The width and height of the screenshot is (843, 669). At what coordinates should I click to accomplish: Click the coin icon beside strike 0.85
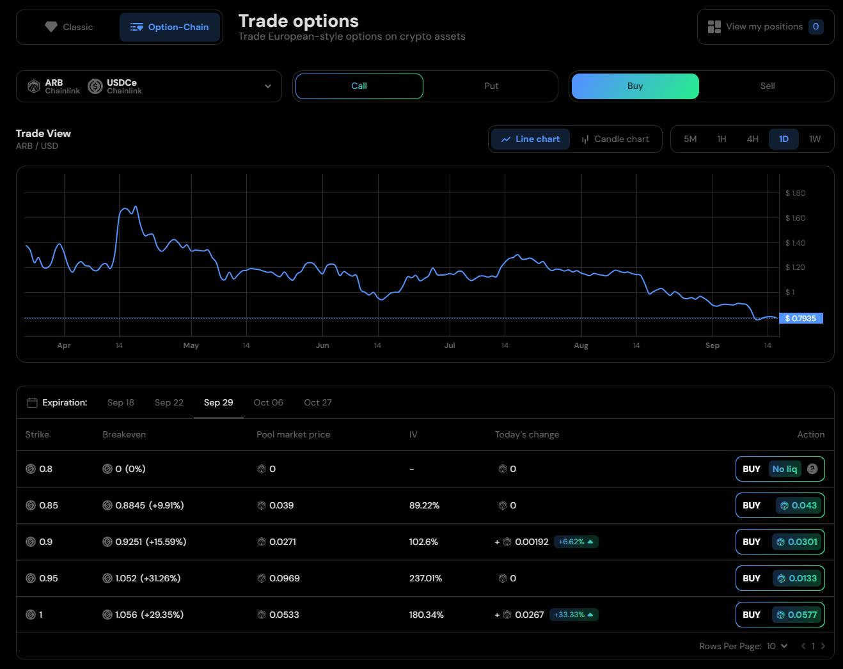[30, 505]
